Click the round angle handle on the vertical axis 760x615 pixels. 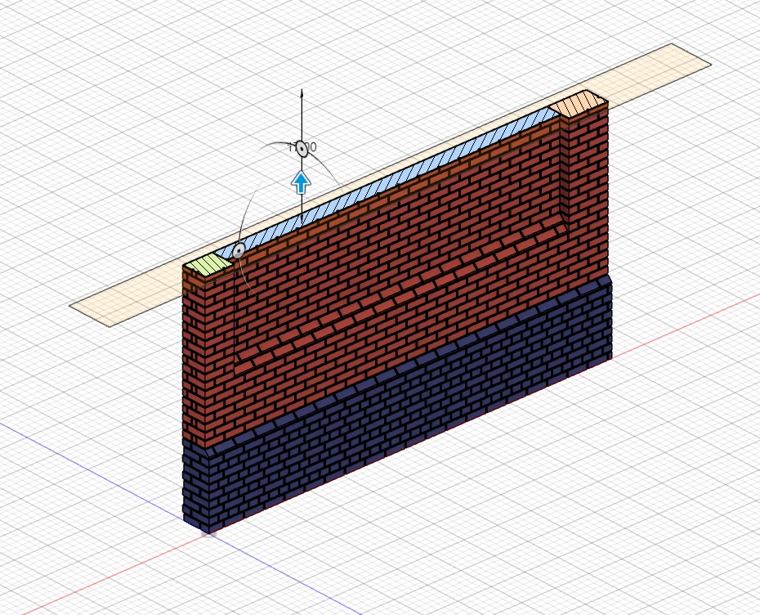pos(302,149)
